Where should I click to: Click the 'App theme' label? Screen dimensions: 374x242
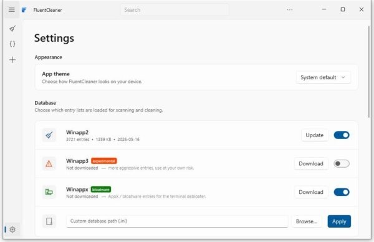(56, 74)
